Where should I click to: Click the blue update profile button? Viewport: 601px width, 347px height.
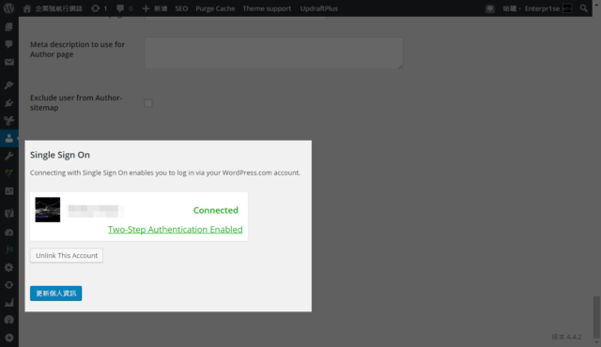tap(56, 293)
